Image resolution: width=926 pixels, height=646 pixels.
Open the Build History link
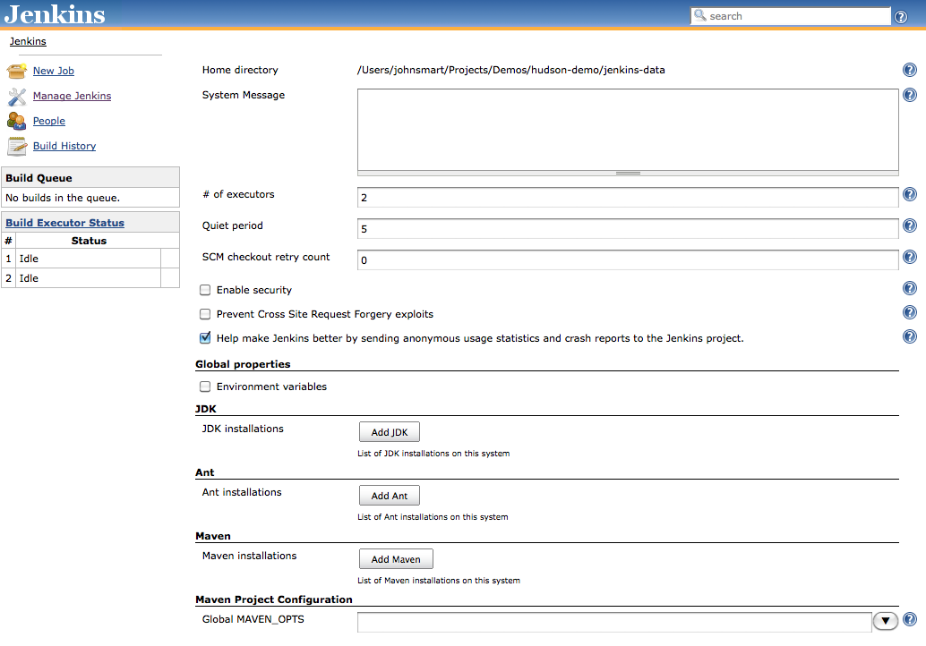pos(64,146)
